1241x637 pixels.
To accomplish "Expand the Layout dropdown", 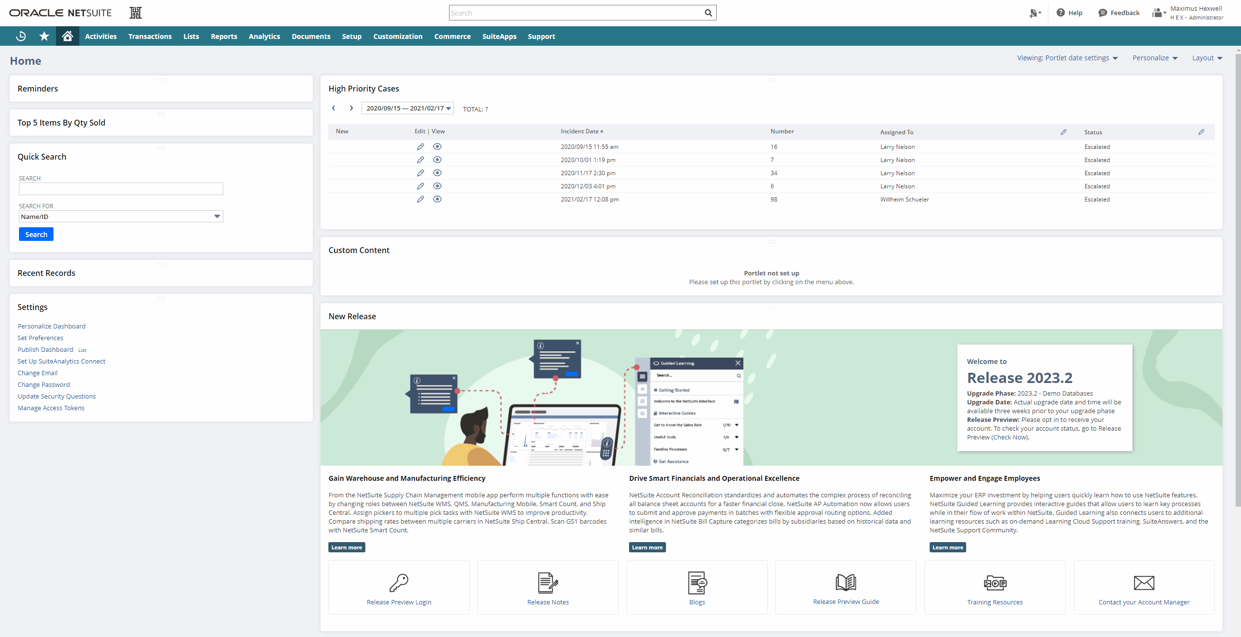I will [1207, 58].
